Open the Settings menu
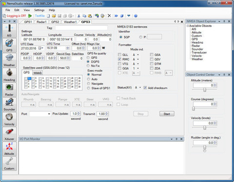234x182 pixels. pos(39,10)
